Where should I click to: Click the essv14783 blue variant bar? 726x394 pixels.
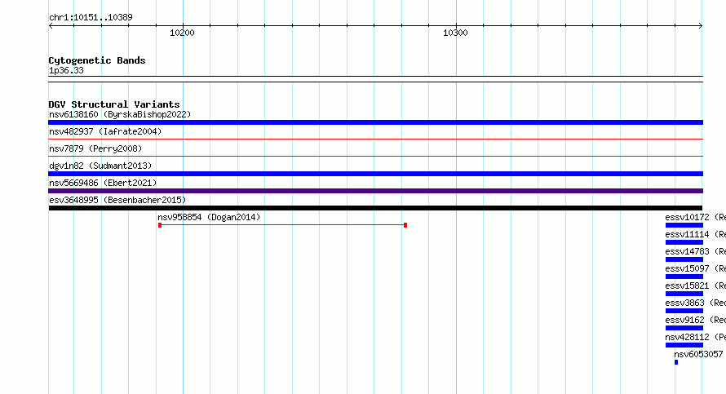[x=684, y=259]
